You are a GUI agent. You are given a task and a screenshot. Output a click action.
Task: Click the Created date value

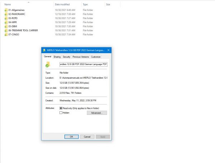click(78, 101)
